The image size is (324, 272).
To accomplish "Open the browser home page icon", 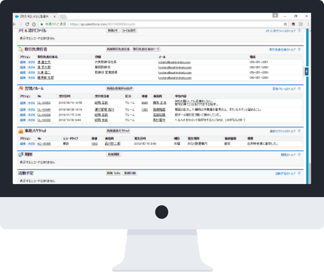I will pyautogui.click(x=34, y=24).
